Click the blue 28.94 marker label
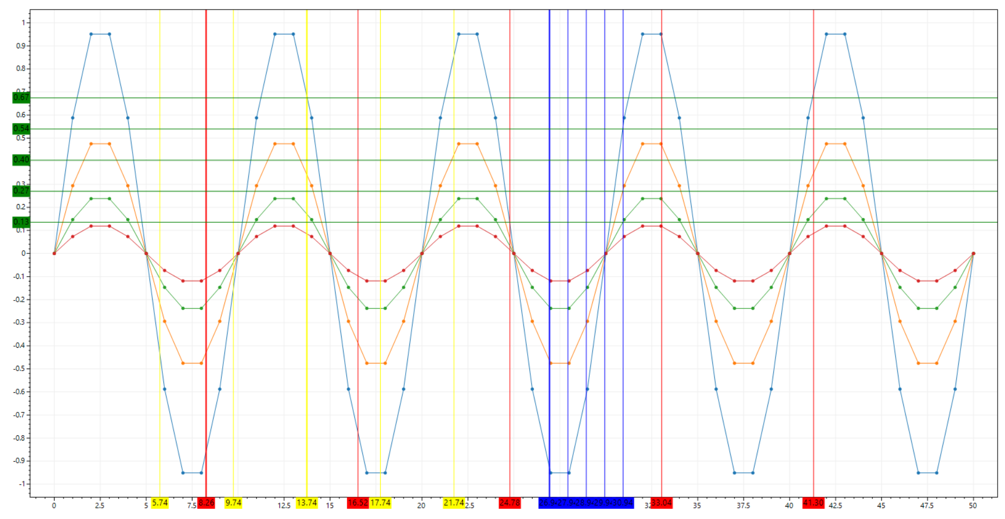Image resolution: width=1005 pixels, height=519 pixels. pos(586,502)
